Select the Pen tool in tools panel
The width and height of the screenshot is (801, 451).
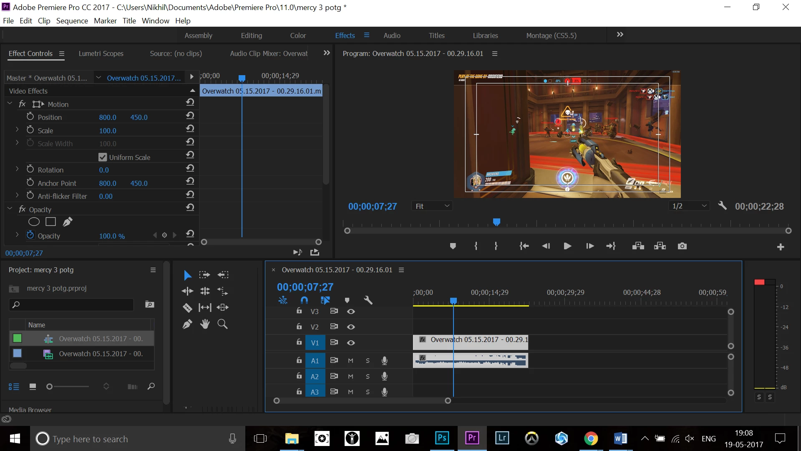(x=187, y=324)
